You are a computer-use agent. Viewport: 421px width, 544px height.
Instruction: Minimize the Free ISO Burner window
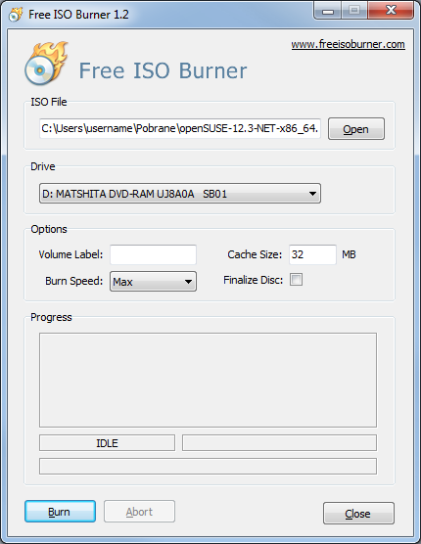coord(328,11)
